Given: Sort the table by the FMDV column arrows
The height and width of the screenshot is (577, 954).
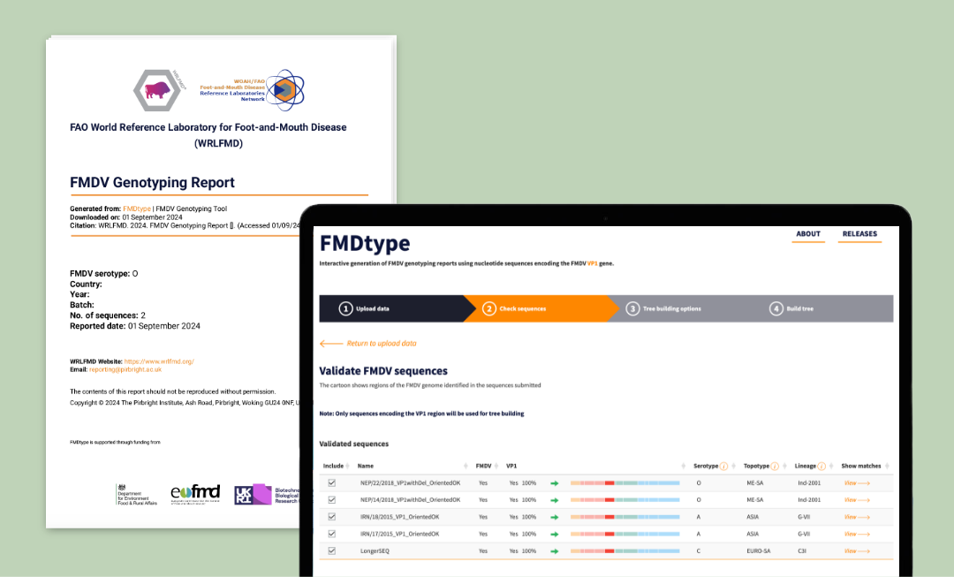Looking at the screenshot, I should [x=496, y=467].
